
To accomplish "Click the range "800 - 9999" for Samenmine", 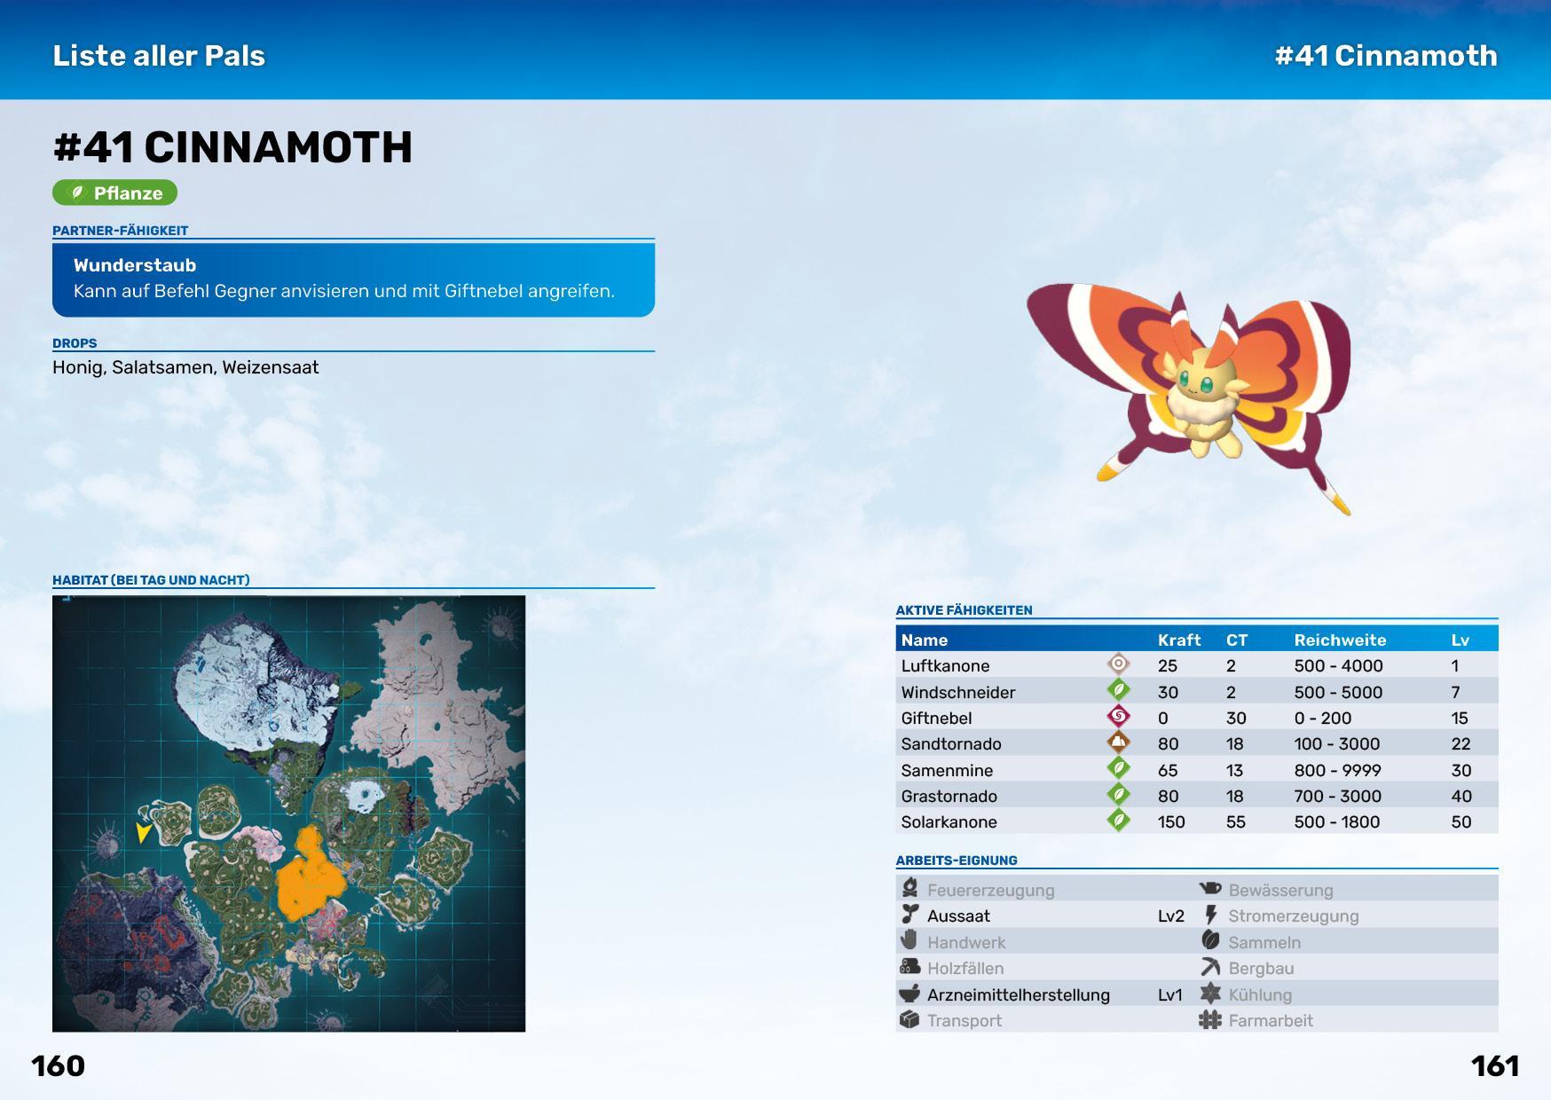I will pyautogui.click(x=1337, y=770).
